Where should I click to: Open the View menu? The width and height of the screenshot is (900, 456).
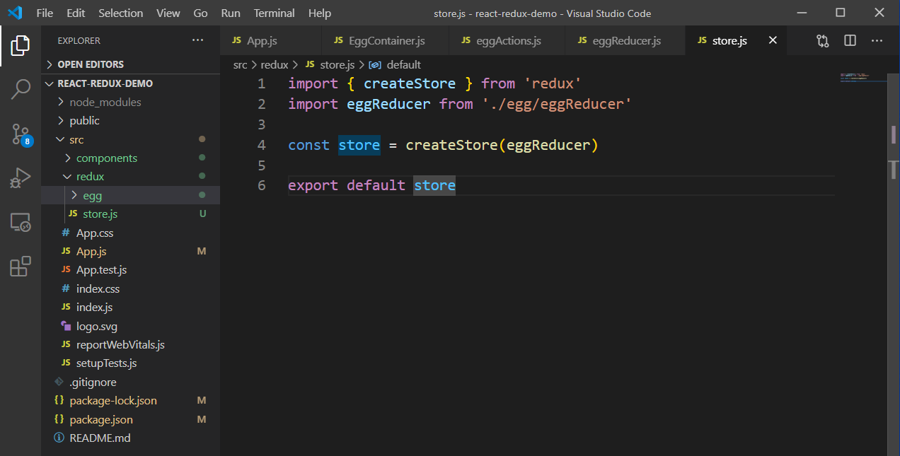point(168,13)
